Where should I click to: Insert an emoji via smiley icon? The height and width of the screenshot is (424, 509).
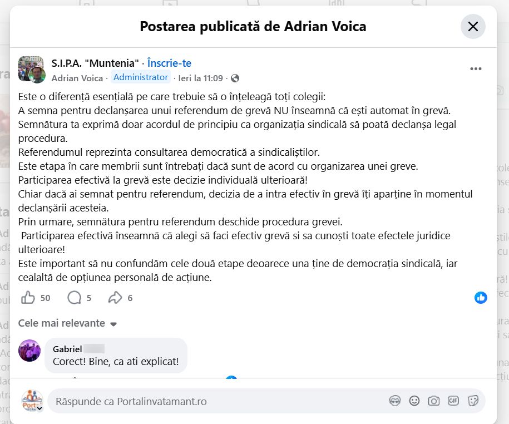pyautogui.click(x=414, y=401)
